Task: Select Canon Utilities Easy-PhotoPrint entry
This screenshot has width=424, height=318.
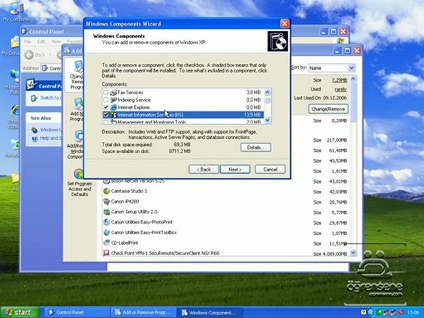Action: [x=142, y=222]
